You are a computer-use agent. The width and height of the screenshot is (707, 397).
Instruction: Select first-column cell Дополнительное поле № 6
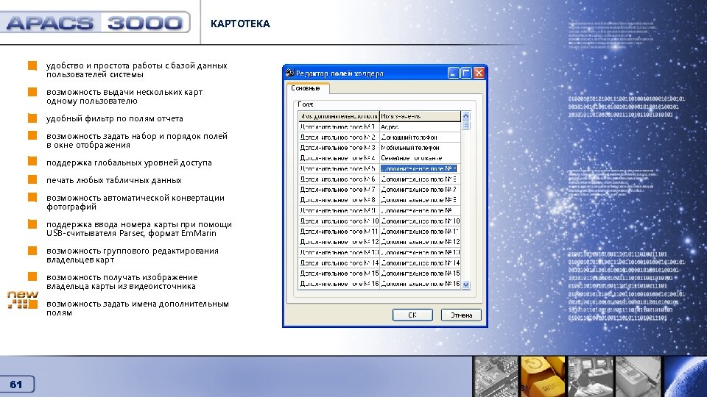339,179
